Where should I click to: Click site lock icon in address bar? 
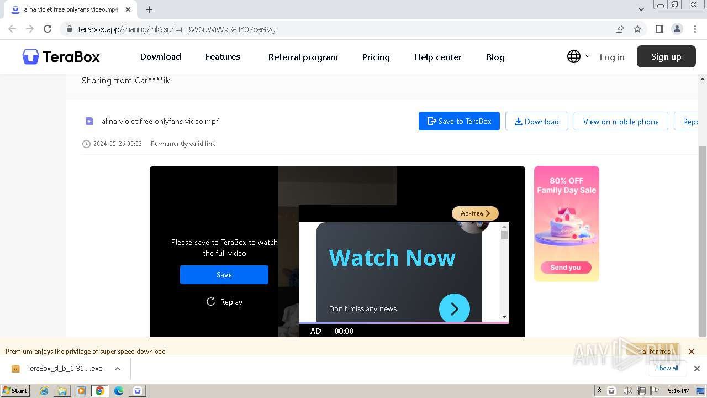click(x=69, y=29)
